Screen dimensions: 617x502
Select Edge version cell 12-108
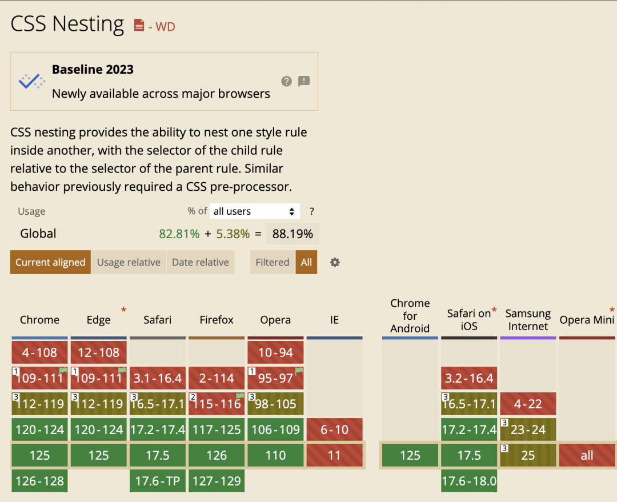[x=99, y=352]
